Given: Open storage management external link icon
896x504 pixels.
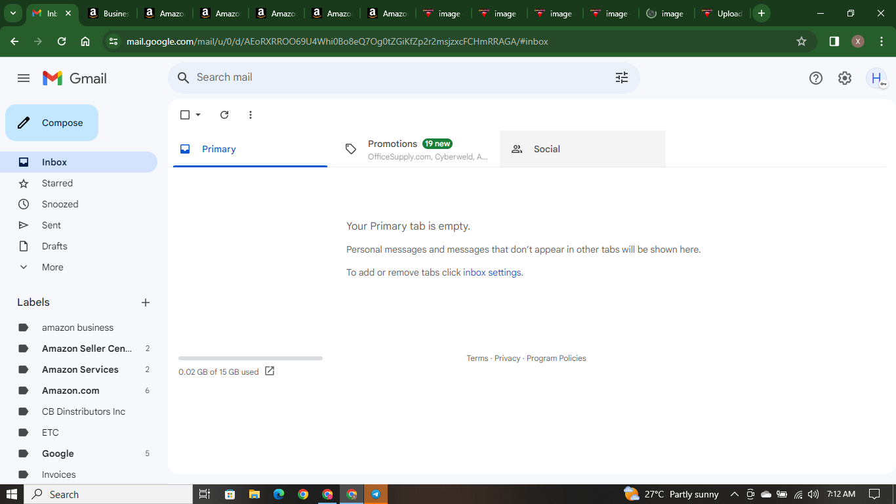Looking at the screenshot, I should [270, 371].
